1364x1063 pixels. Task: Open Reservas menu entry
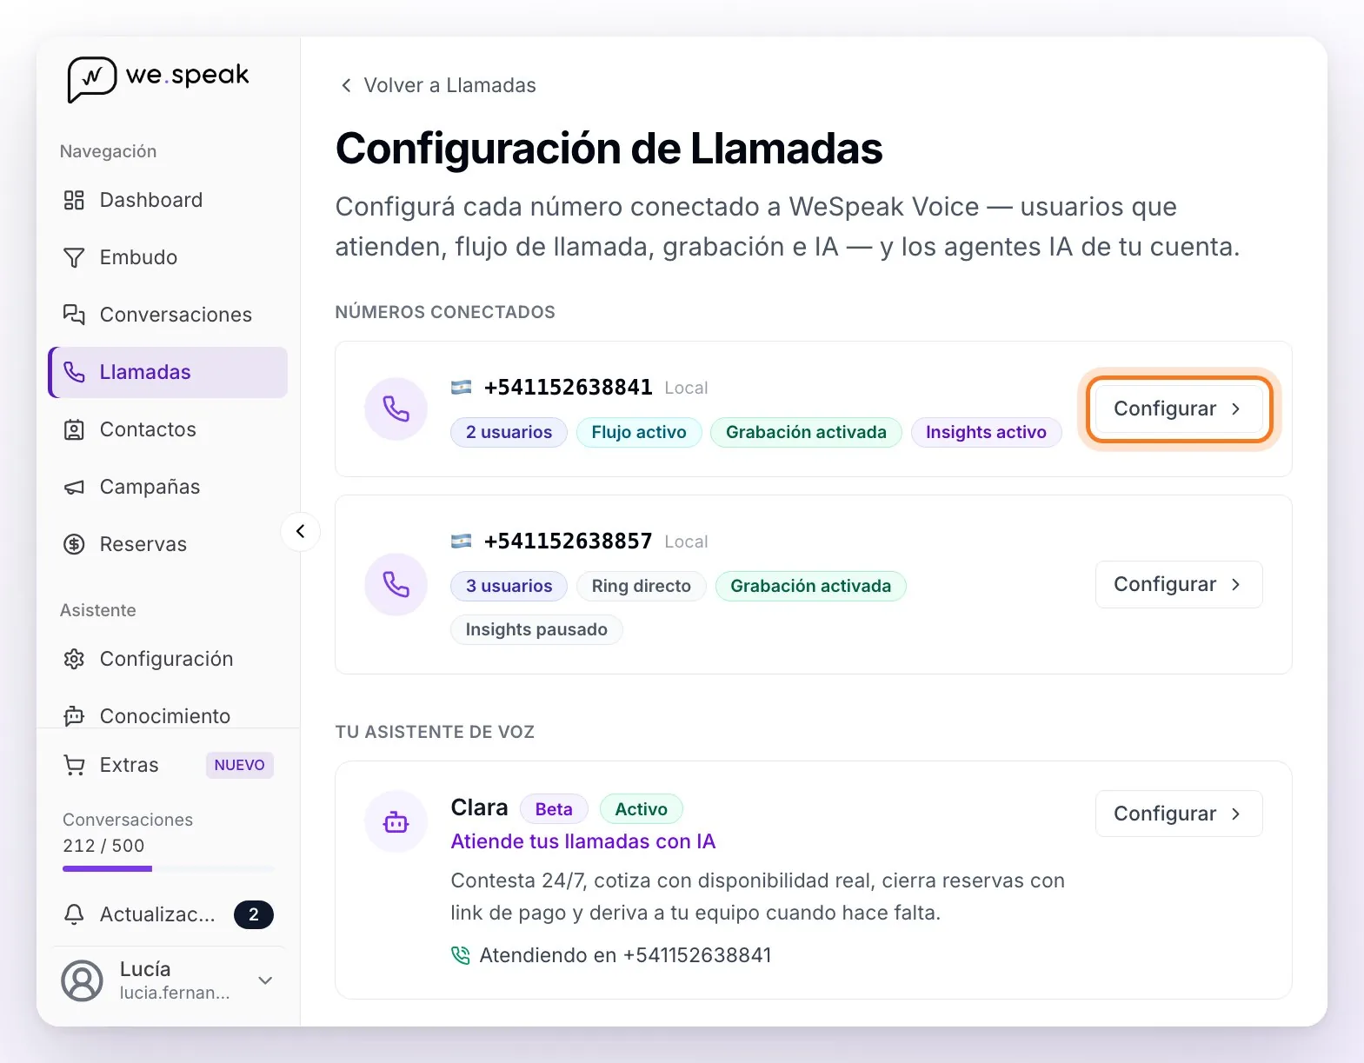(168, 544)
